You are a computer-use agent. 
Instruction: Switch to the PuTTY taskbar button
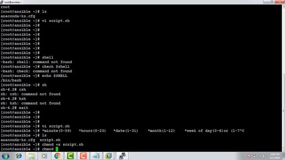click(122, 156)
